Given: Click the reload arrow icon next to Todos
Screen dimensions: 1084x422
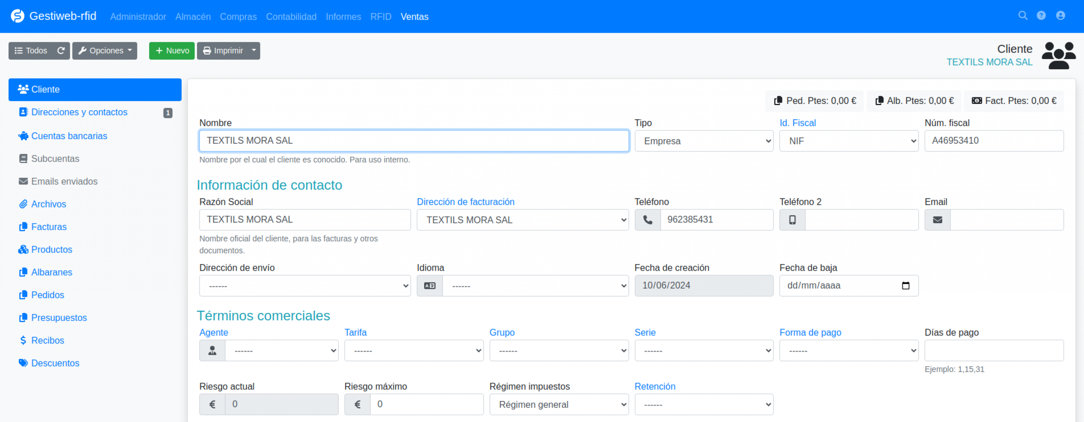Looking at the screenshot, I should tap(61, 51).
